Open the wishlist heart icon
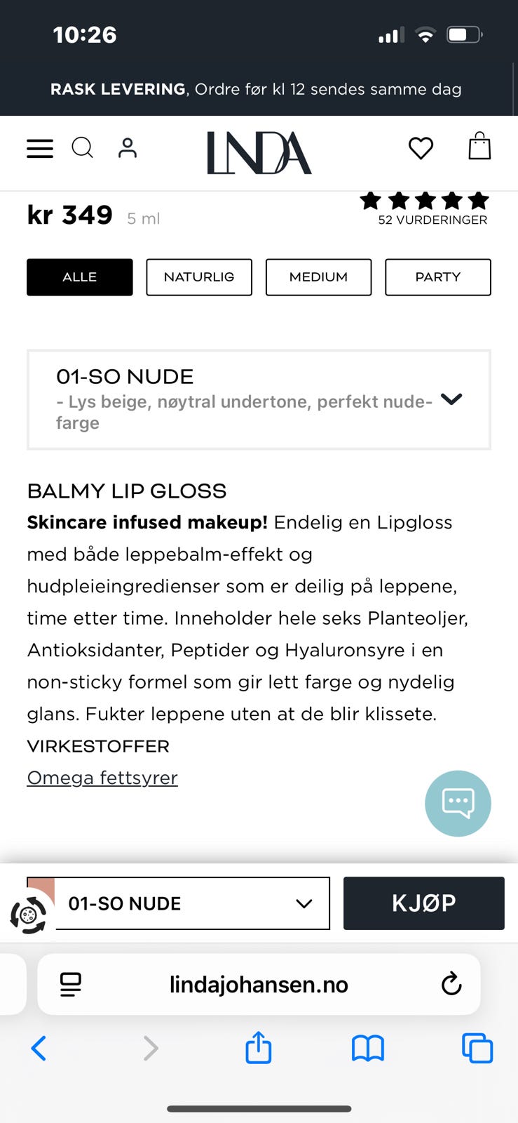The height and width of the screenshot is (1123, 518). pos(421,148)
